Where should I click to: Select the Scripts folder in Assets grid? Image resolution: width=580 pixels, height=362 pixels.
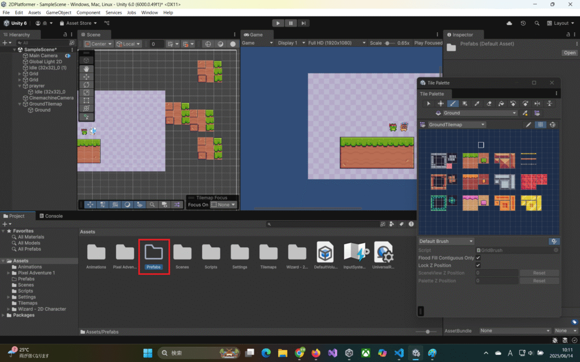click(x=211, y=256)
